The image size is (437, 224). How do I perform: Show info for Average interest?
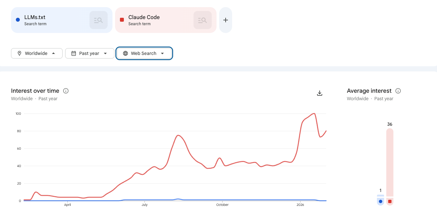click(398, 91)
